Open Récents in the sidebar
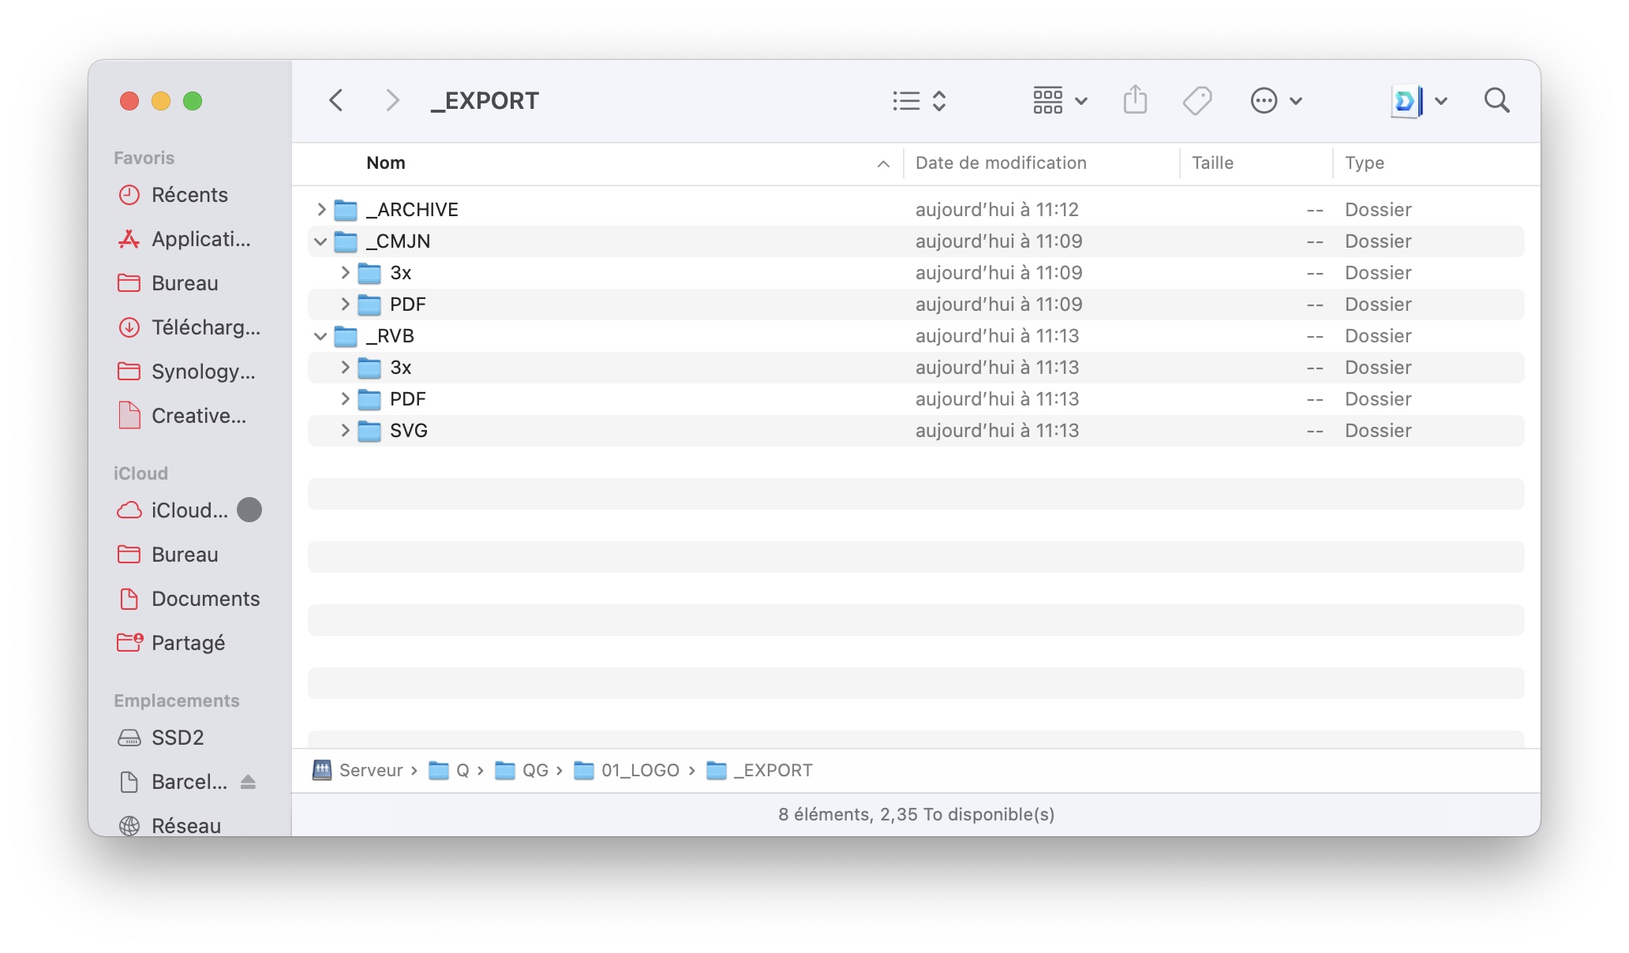Viewport: 1629px width, 953px height. pos(189,195)
